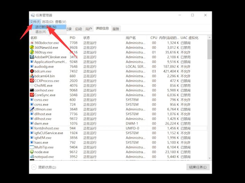Click the memory value 35,616 K
This screenshot has width=245, height=183.
coord(172,52)
